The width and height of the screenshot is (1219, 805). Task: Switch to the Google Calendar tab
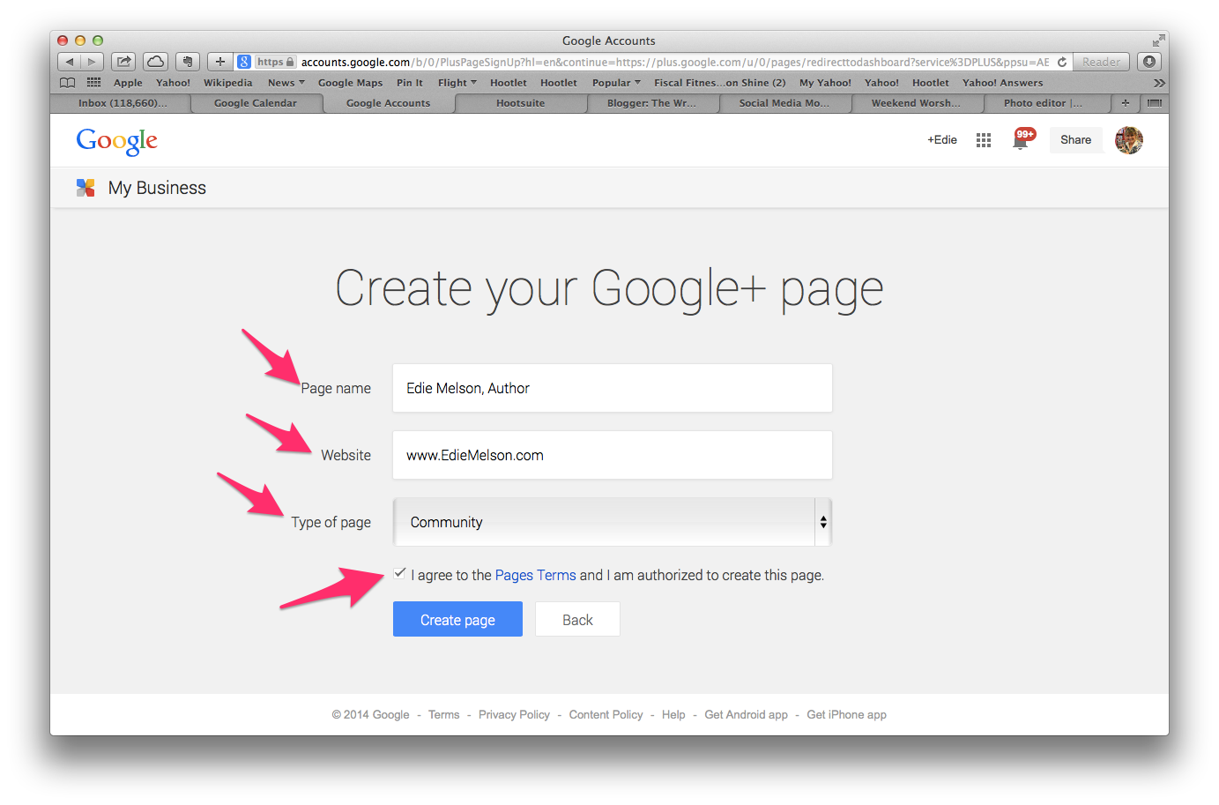[256, 103]
